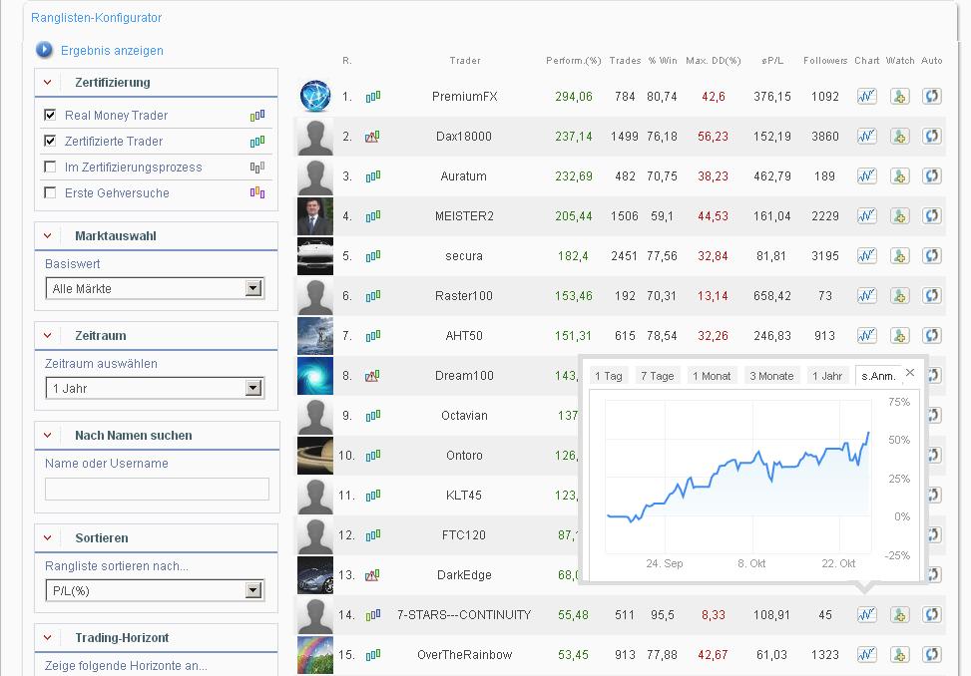Collapse the Zertifizierung section
This screenshot has height=676, width=971.
click(47, 82)
